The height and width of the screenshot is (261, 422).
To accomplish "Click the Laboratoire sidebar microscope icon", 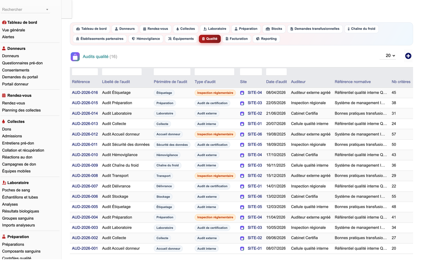I will click(4, 183).
